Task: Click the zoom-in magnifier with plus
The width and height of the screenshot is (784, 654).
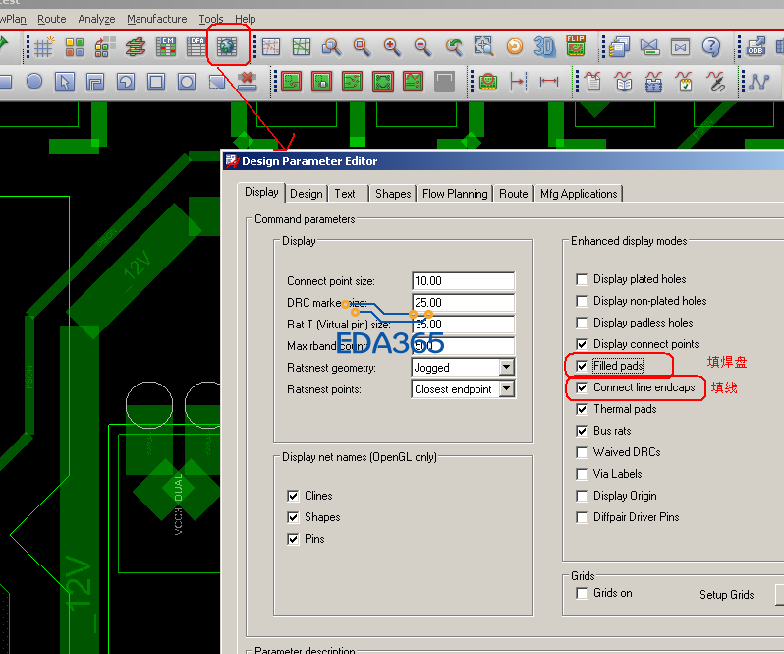Action: point(393,47)
